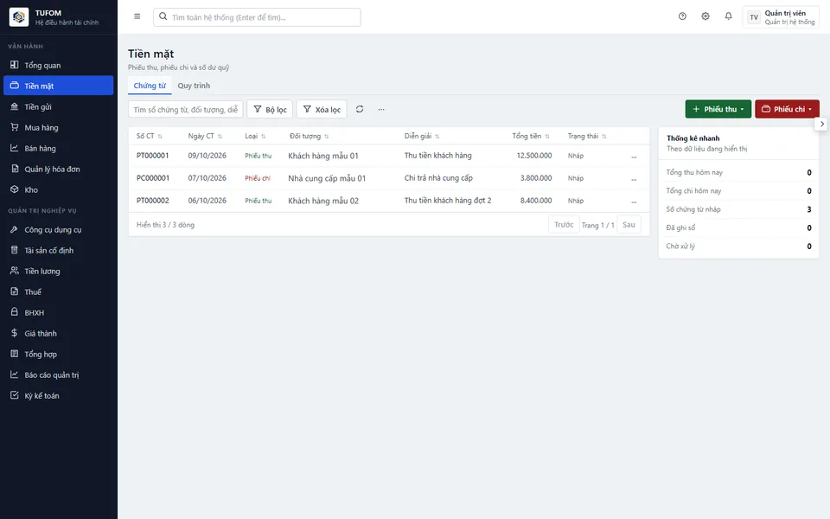This screenshot has height=519, width=830.
Task: Open the help question-mark icon
Action: (682, 16)
